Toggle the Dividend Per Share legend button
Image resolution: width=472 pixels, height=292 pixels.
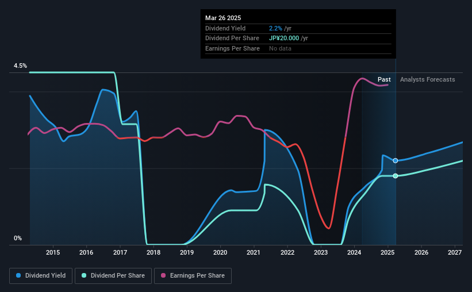[113, 276]
